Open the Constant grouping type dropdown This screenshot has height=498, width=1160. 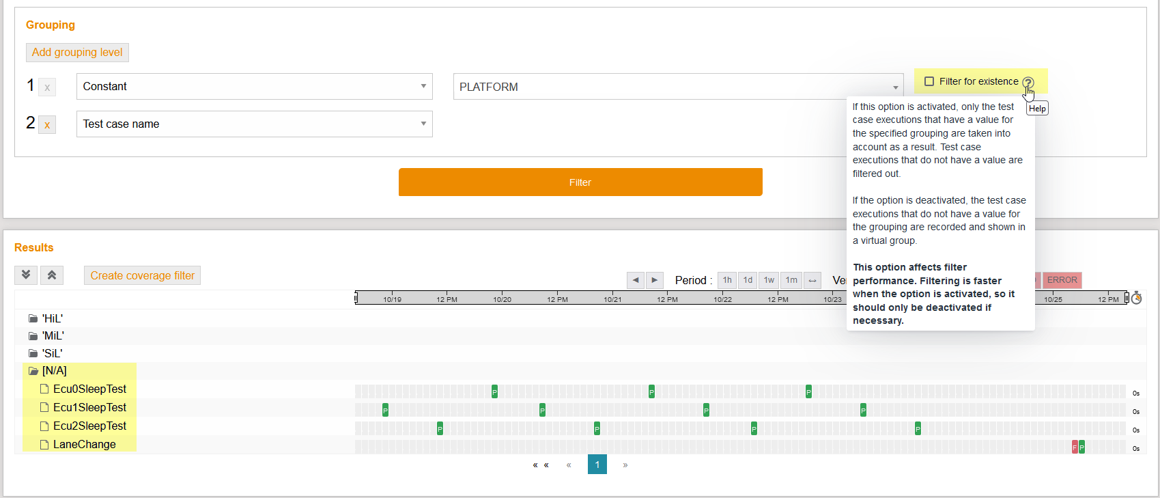click(x=254, y=87)
